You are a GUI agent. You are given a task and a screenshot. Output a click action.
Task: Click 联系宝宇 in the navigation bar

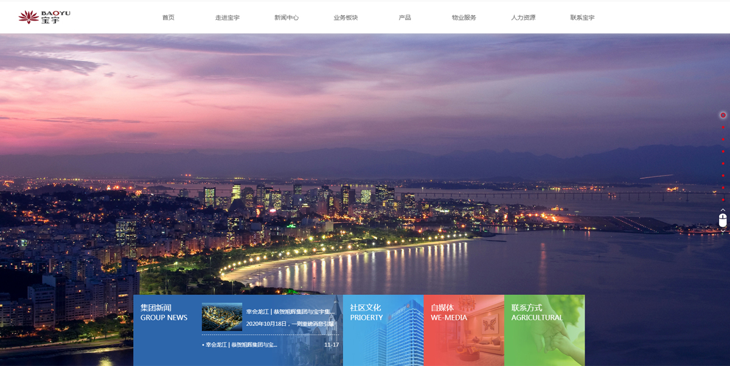[582, 18]
